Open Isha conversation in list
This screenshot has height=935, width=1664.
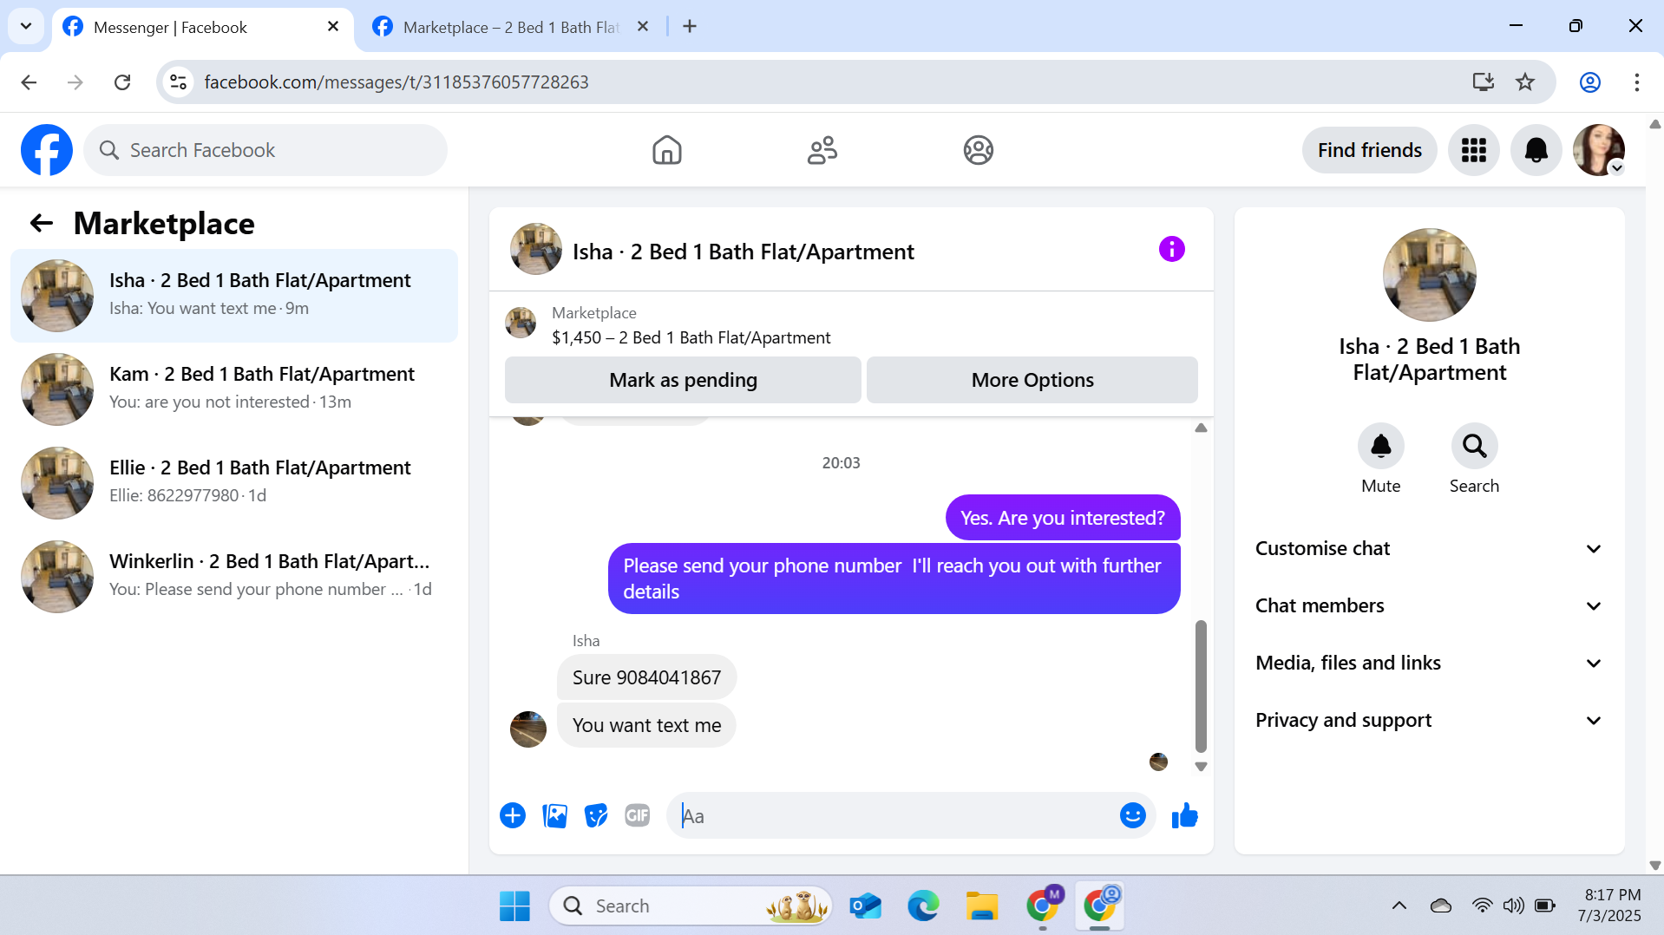click(x=234, y=295)
